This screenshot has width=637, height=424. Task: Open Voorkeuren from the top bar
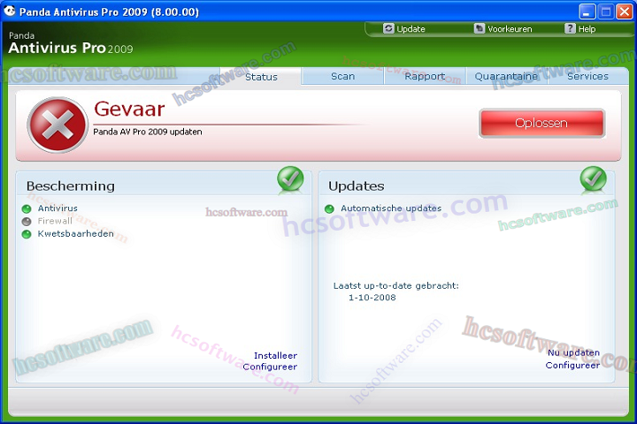510,29
